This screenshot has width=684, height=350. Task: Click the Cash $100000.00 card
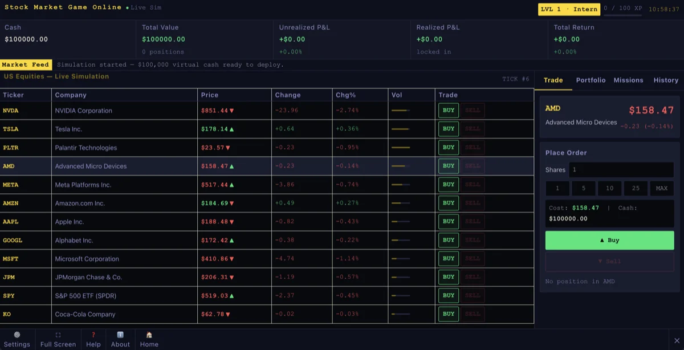[68, 39]
